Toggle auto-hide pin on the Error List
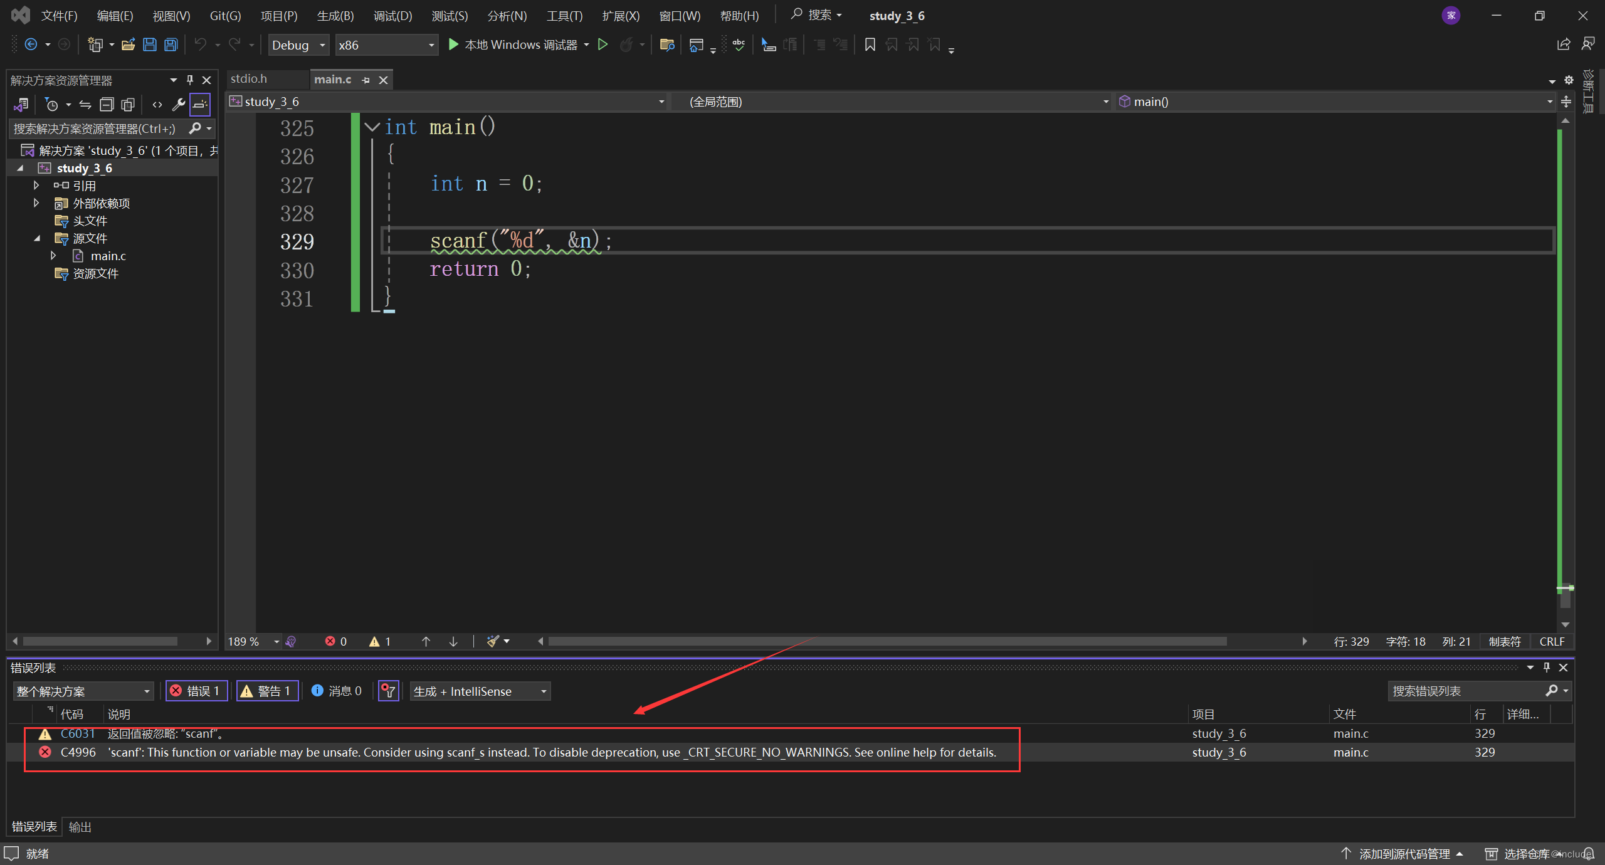Screen dimensions: 1605x865 point(1547,668)
